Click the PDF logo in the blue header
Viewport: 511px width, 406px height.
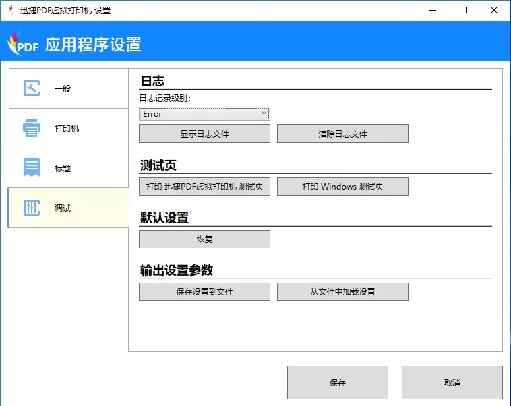23,43
